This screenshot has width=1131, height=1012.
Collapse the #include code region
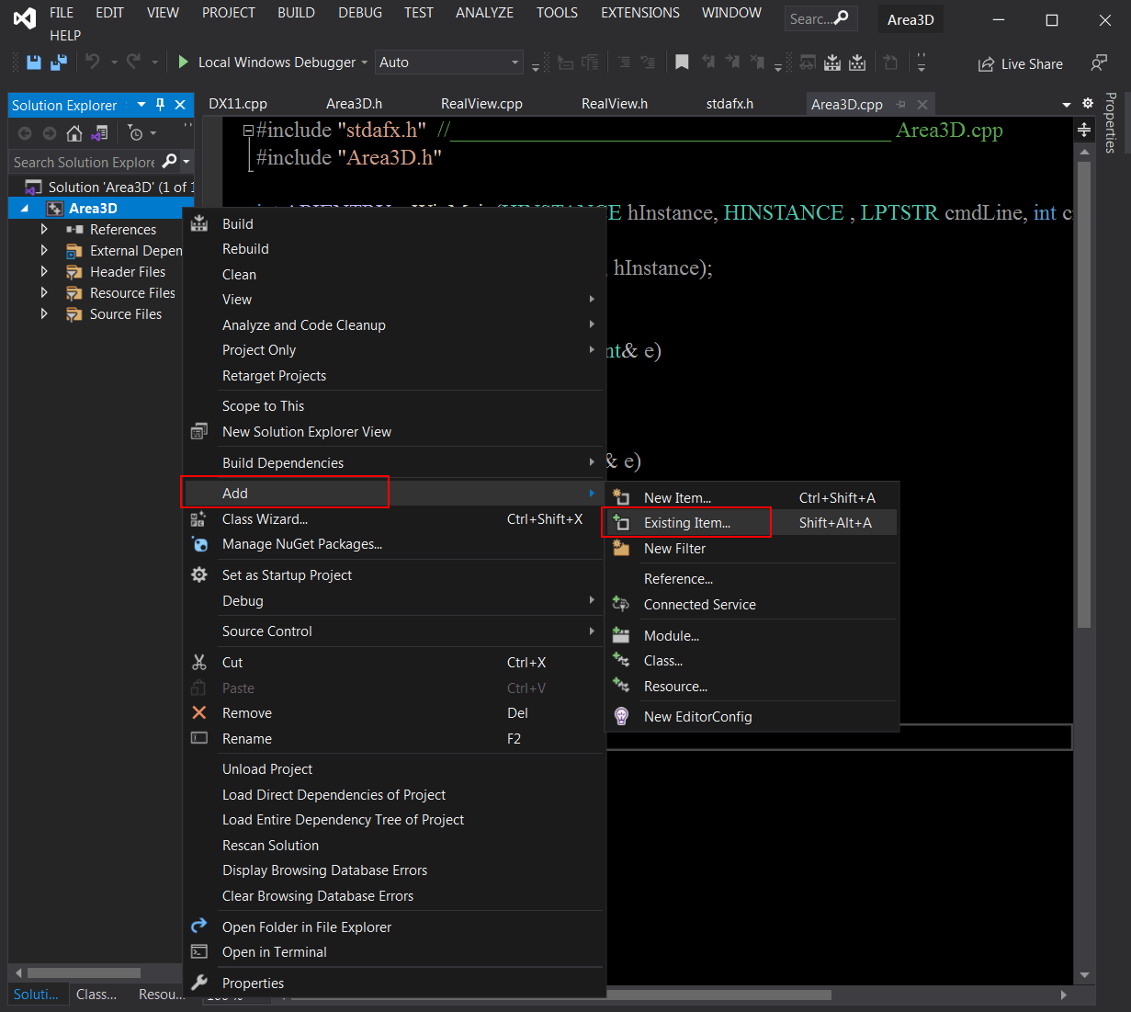248,131
